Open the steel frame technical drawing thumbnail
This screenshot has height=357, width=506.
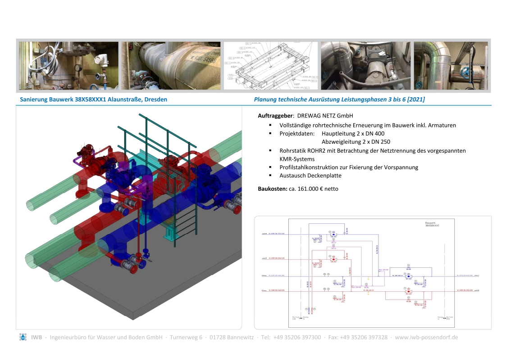click(x=270, y=66)
